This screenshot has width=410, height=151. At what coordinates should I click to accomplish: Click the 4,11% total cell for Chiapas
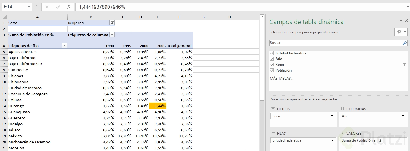pyautogui.click(x=179, y=76)
